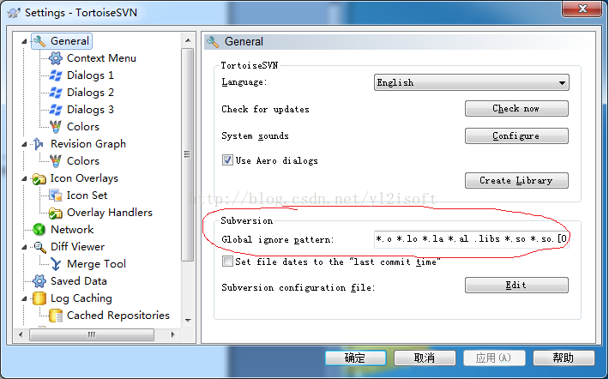Click the Icon Set icon

pyautogui.click(x=56, y=196)
